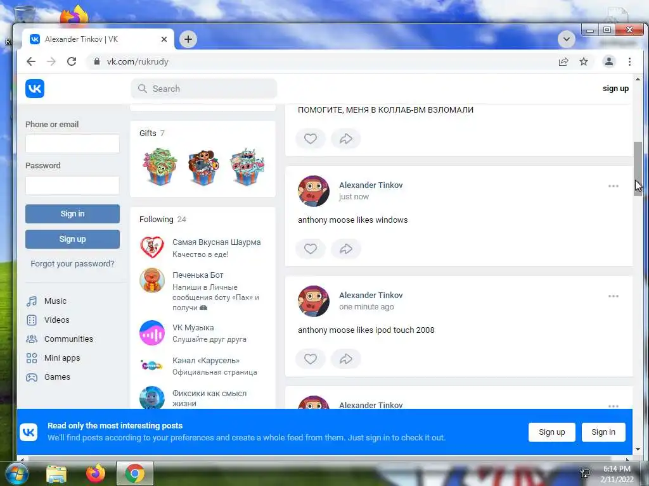Like the "anthony moose likes ipod touch 2008" post
This screenshot has width=649, height=486.
pyautogui.click(x=311, y=359)
